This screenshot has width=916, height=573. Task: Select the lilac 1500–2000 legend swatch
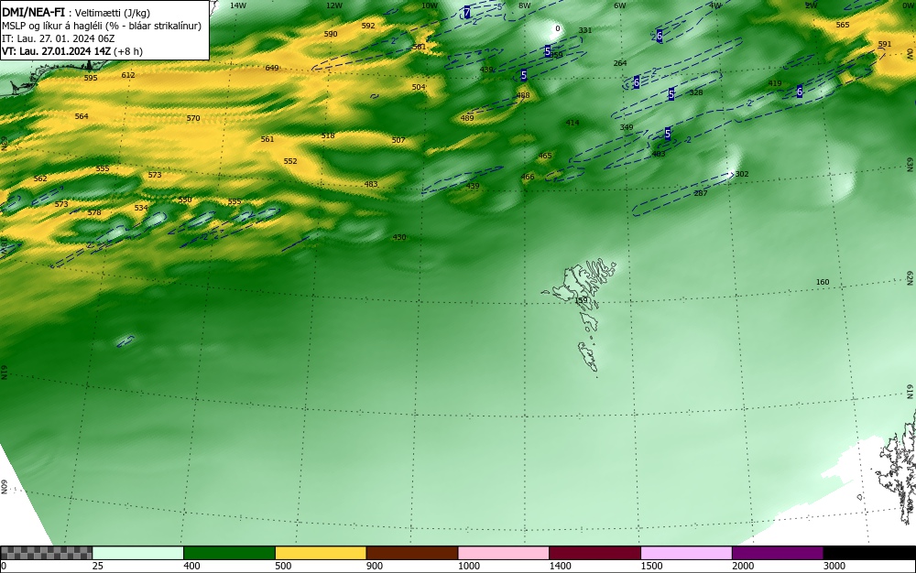click(686, 553)
